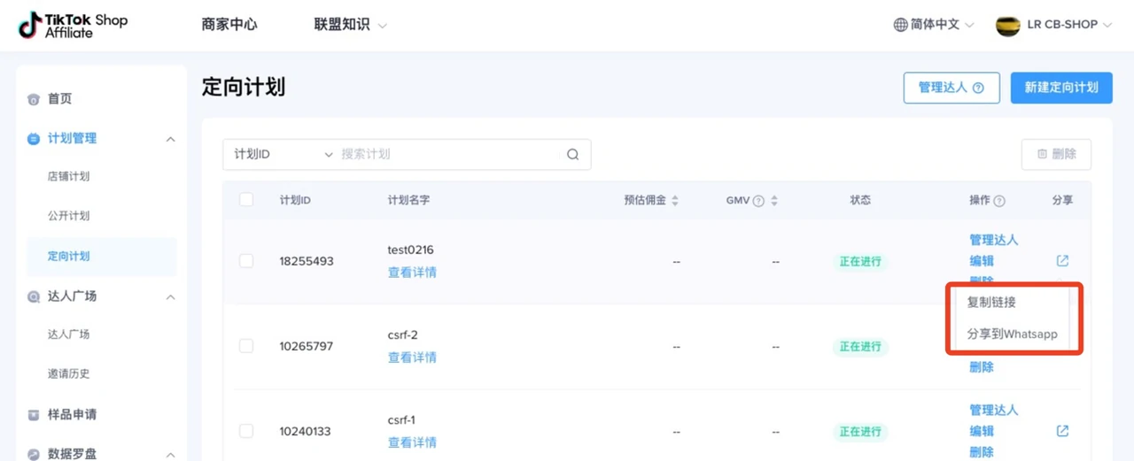
Task: Click help icon beside GMV header
Action: pos(758,201)
